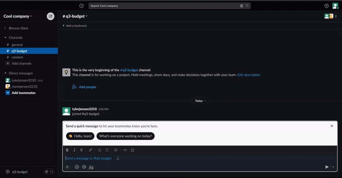The width and height of the screenshot is (342, 178).
Task: Open the help question mark icon
Action: (x=327, y=6)
